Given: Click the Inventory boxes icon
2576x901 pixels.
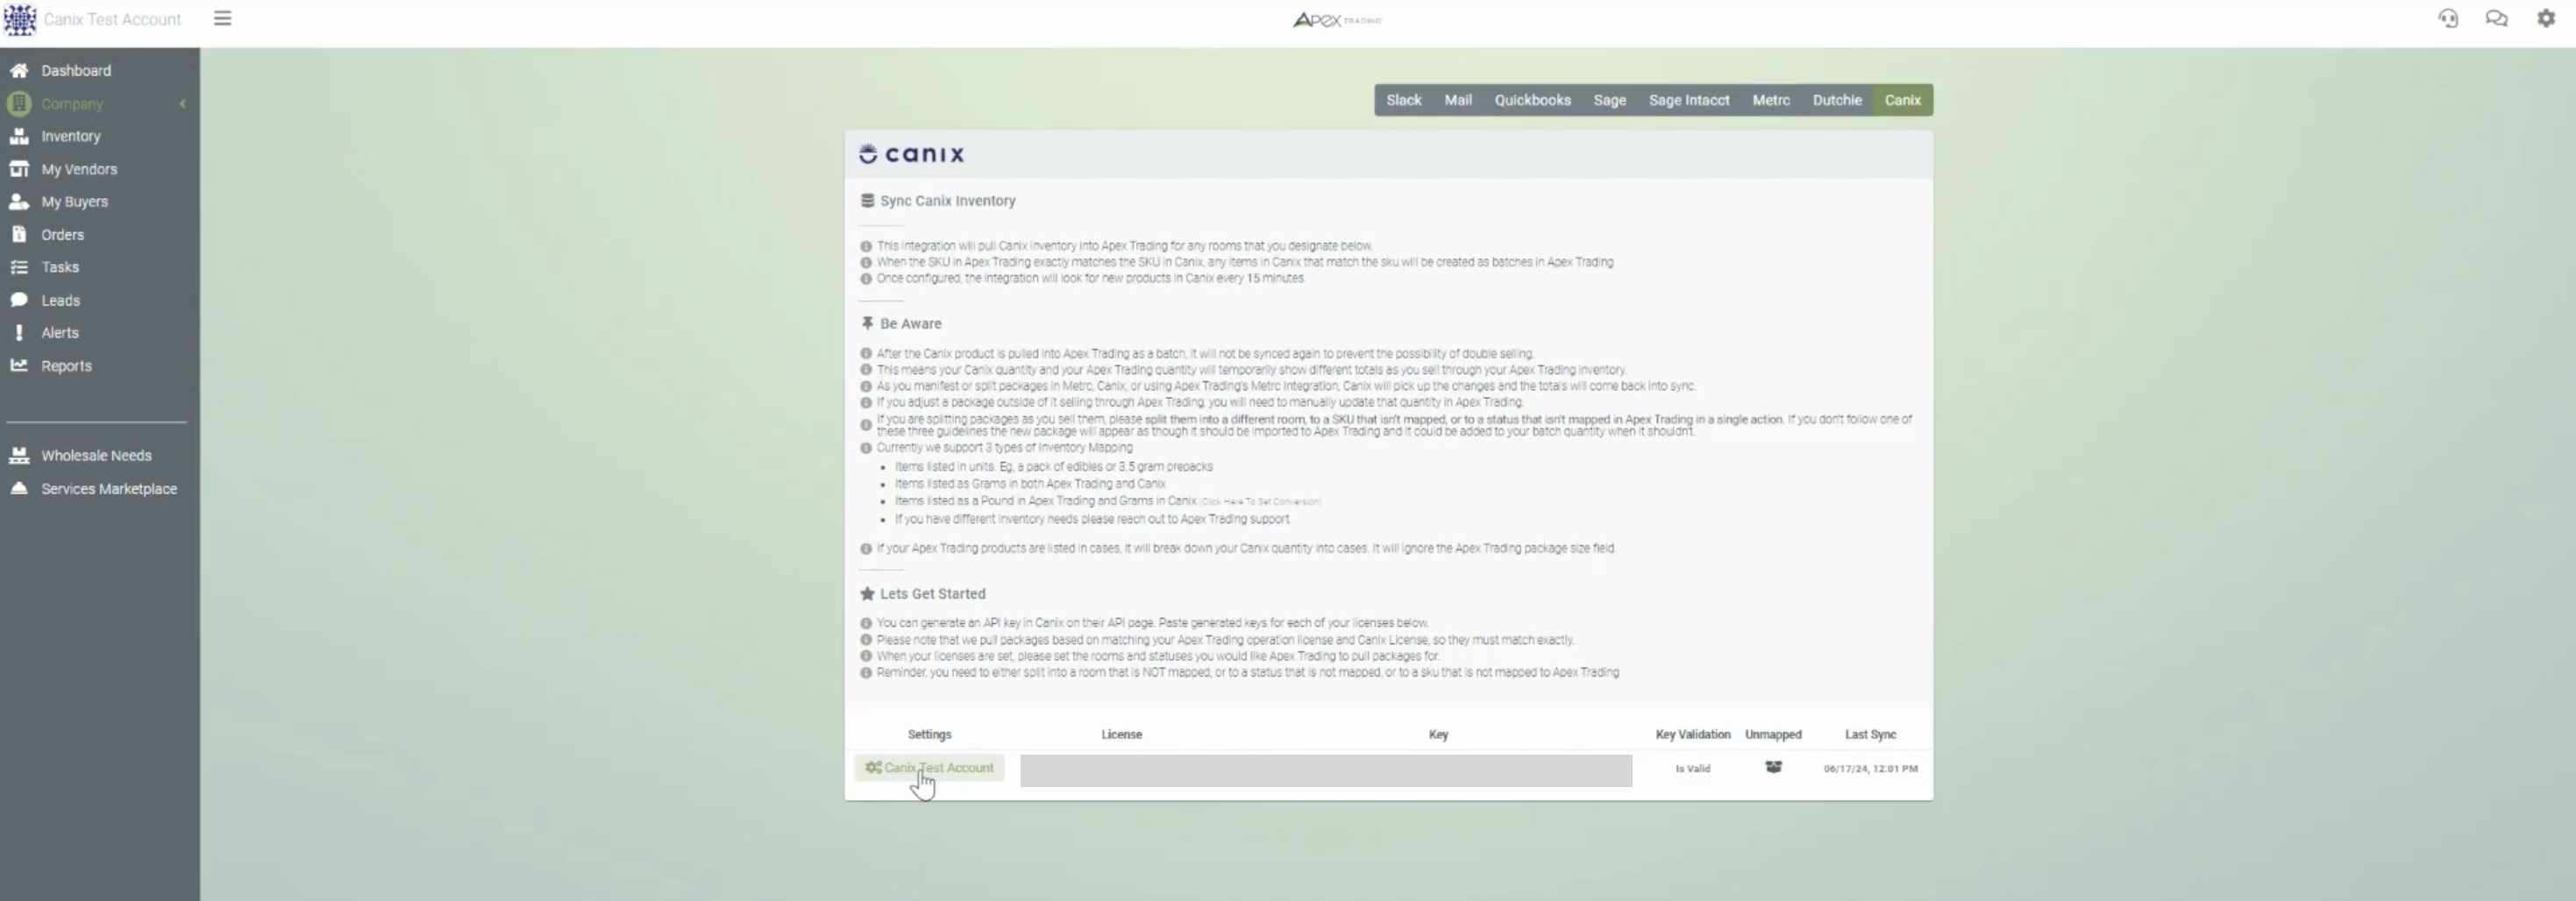Looking at the screenshot, I should pyautogui.click(x=19, y=136).
